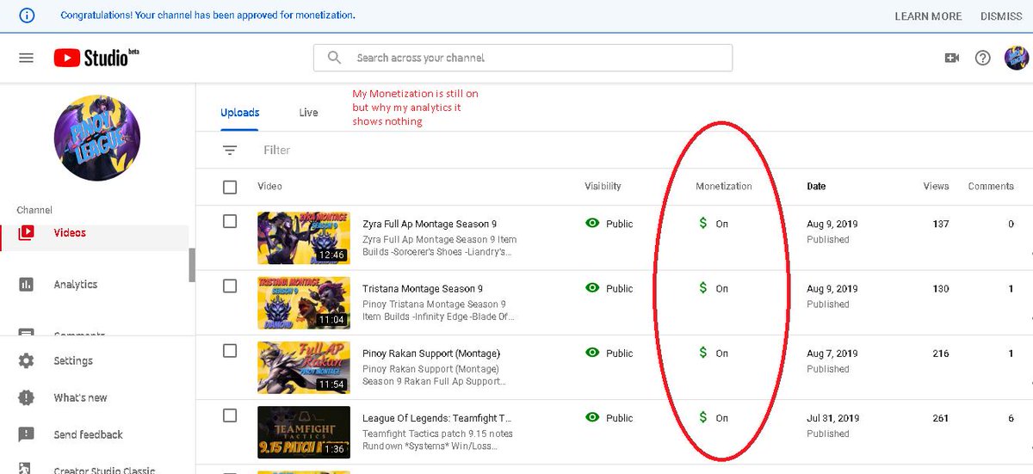
Task: Sort by the Date column header
Action: (x=816, y=186)
